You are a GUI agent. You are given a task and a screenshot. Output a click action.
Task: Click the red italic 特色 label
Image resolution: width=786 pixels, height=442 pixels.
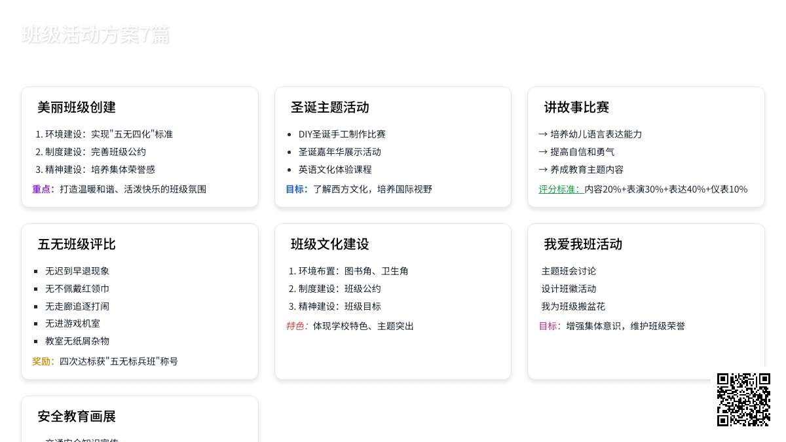point(297,326)
